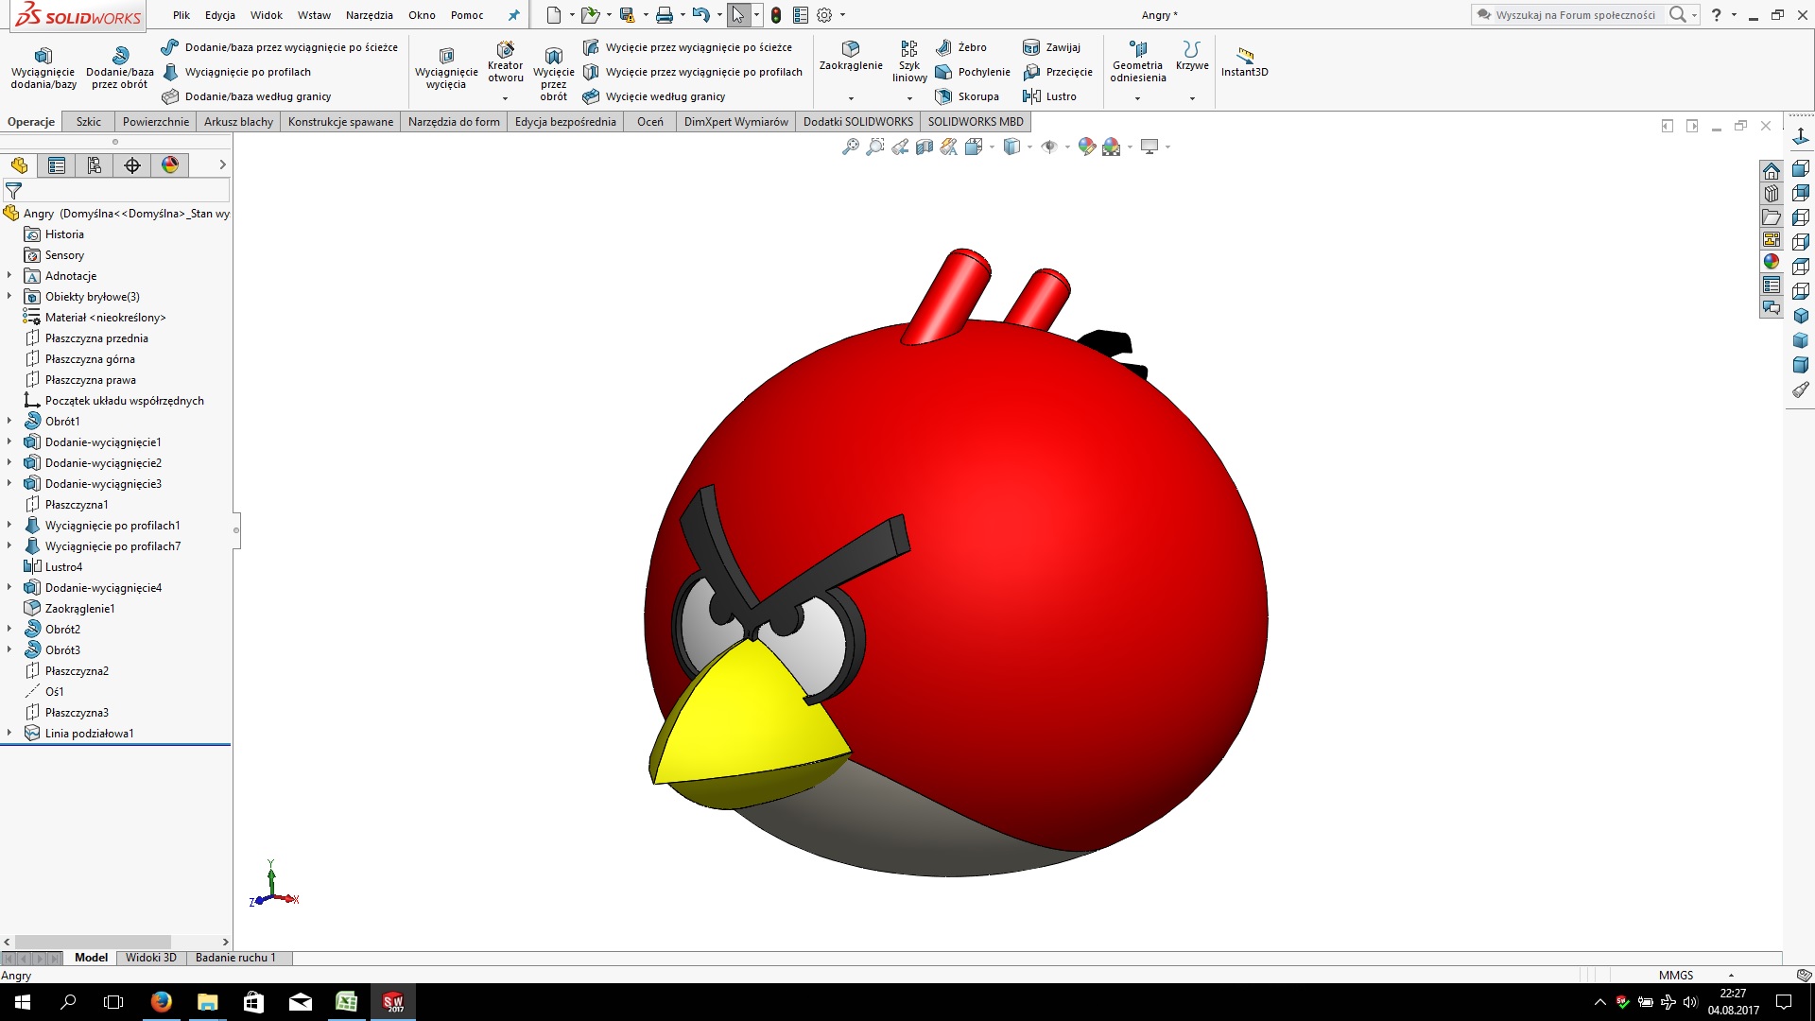The width and height of the screenshot is (1815, 1021).
Task: Expand the Obrót1 feature node
Action: [x=9, y=422]
